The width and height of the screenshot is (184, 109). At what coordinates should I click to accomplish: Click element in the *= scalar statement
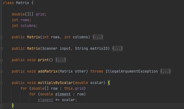click(46, 100)
